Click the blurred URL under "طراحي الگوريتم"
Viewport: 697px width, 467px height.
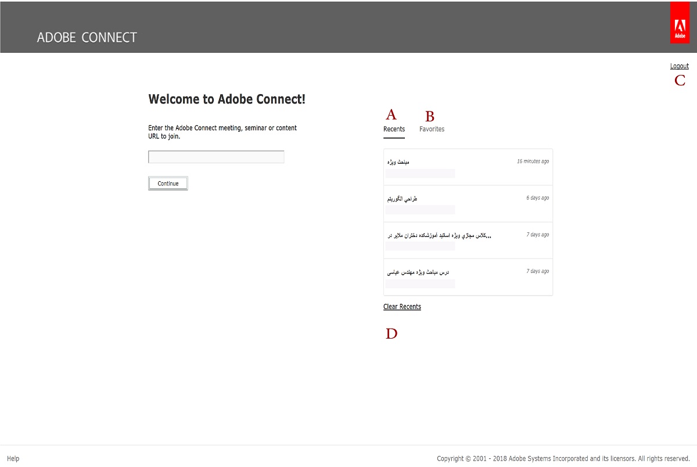[421, 209]
